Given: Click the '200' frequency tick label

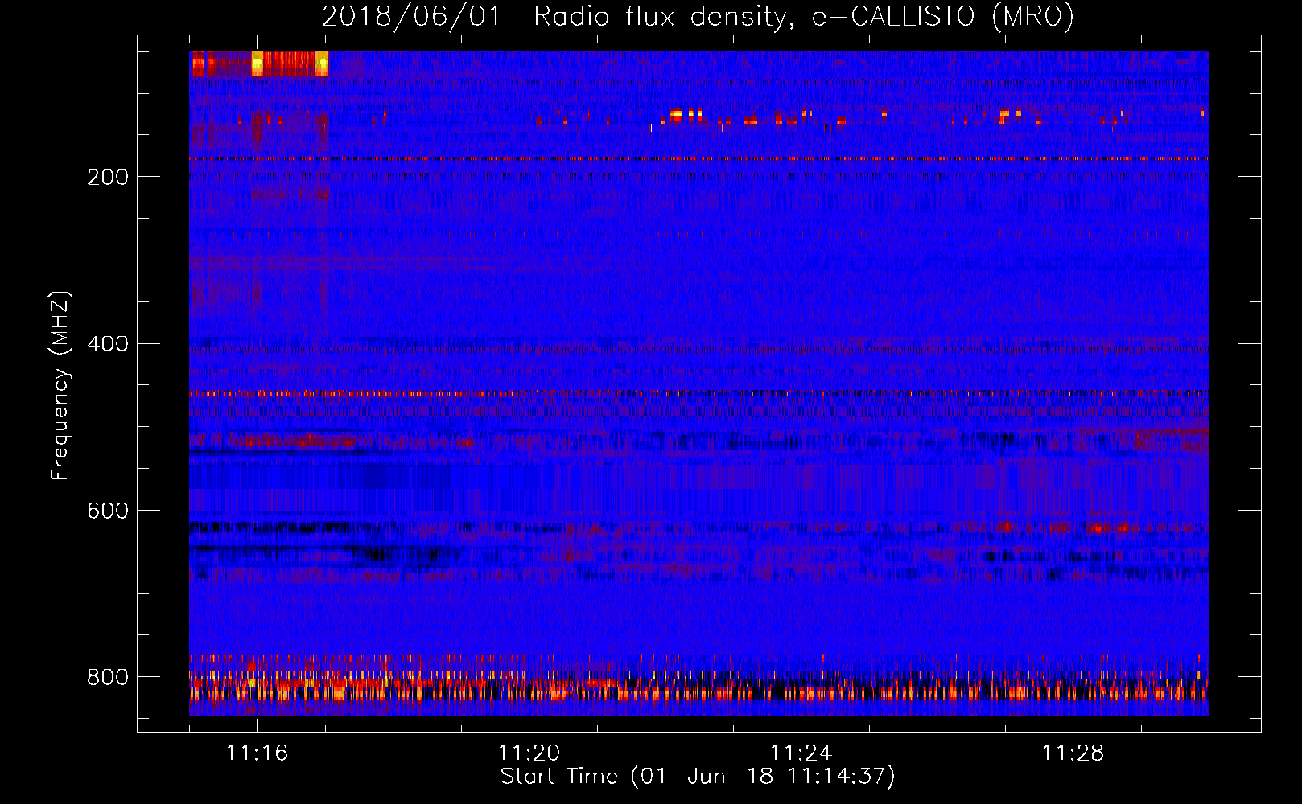Looking at the screenshot, I should click(x=108, y=177).
